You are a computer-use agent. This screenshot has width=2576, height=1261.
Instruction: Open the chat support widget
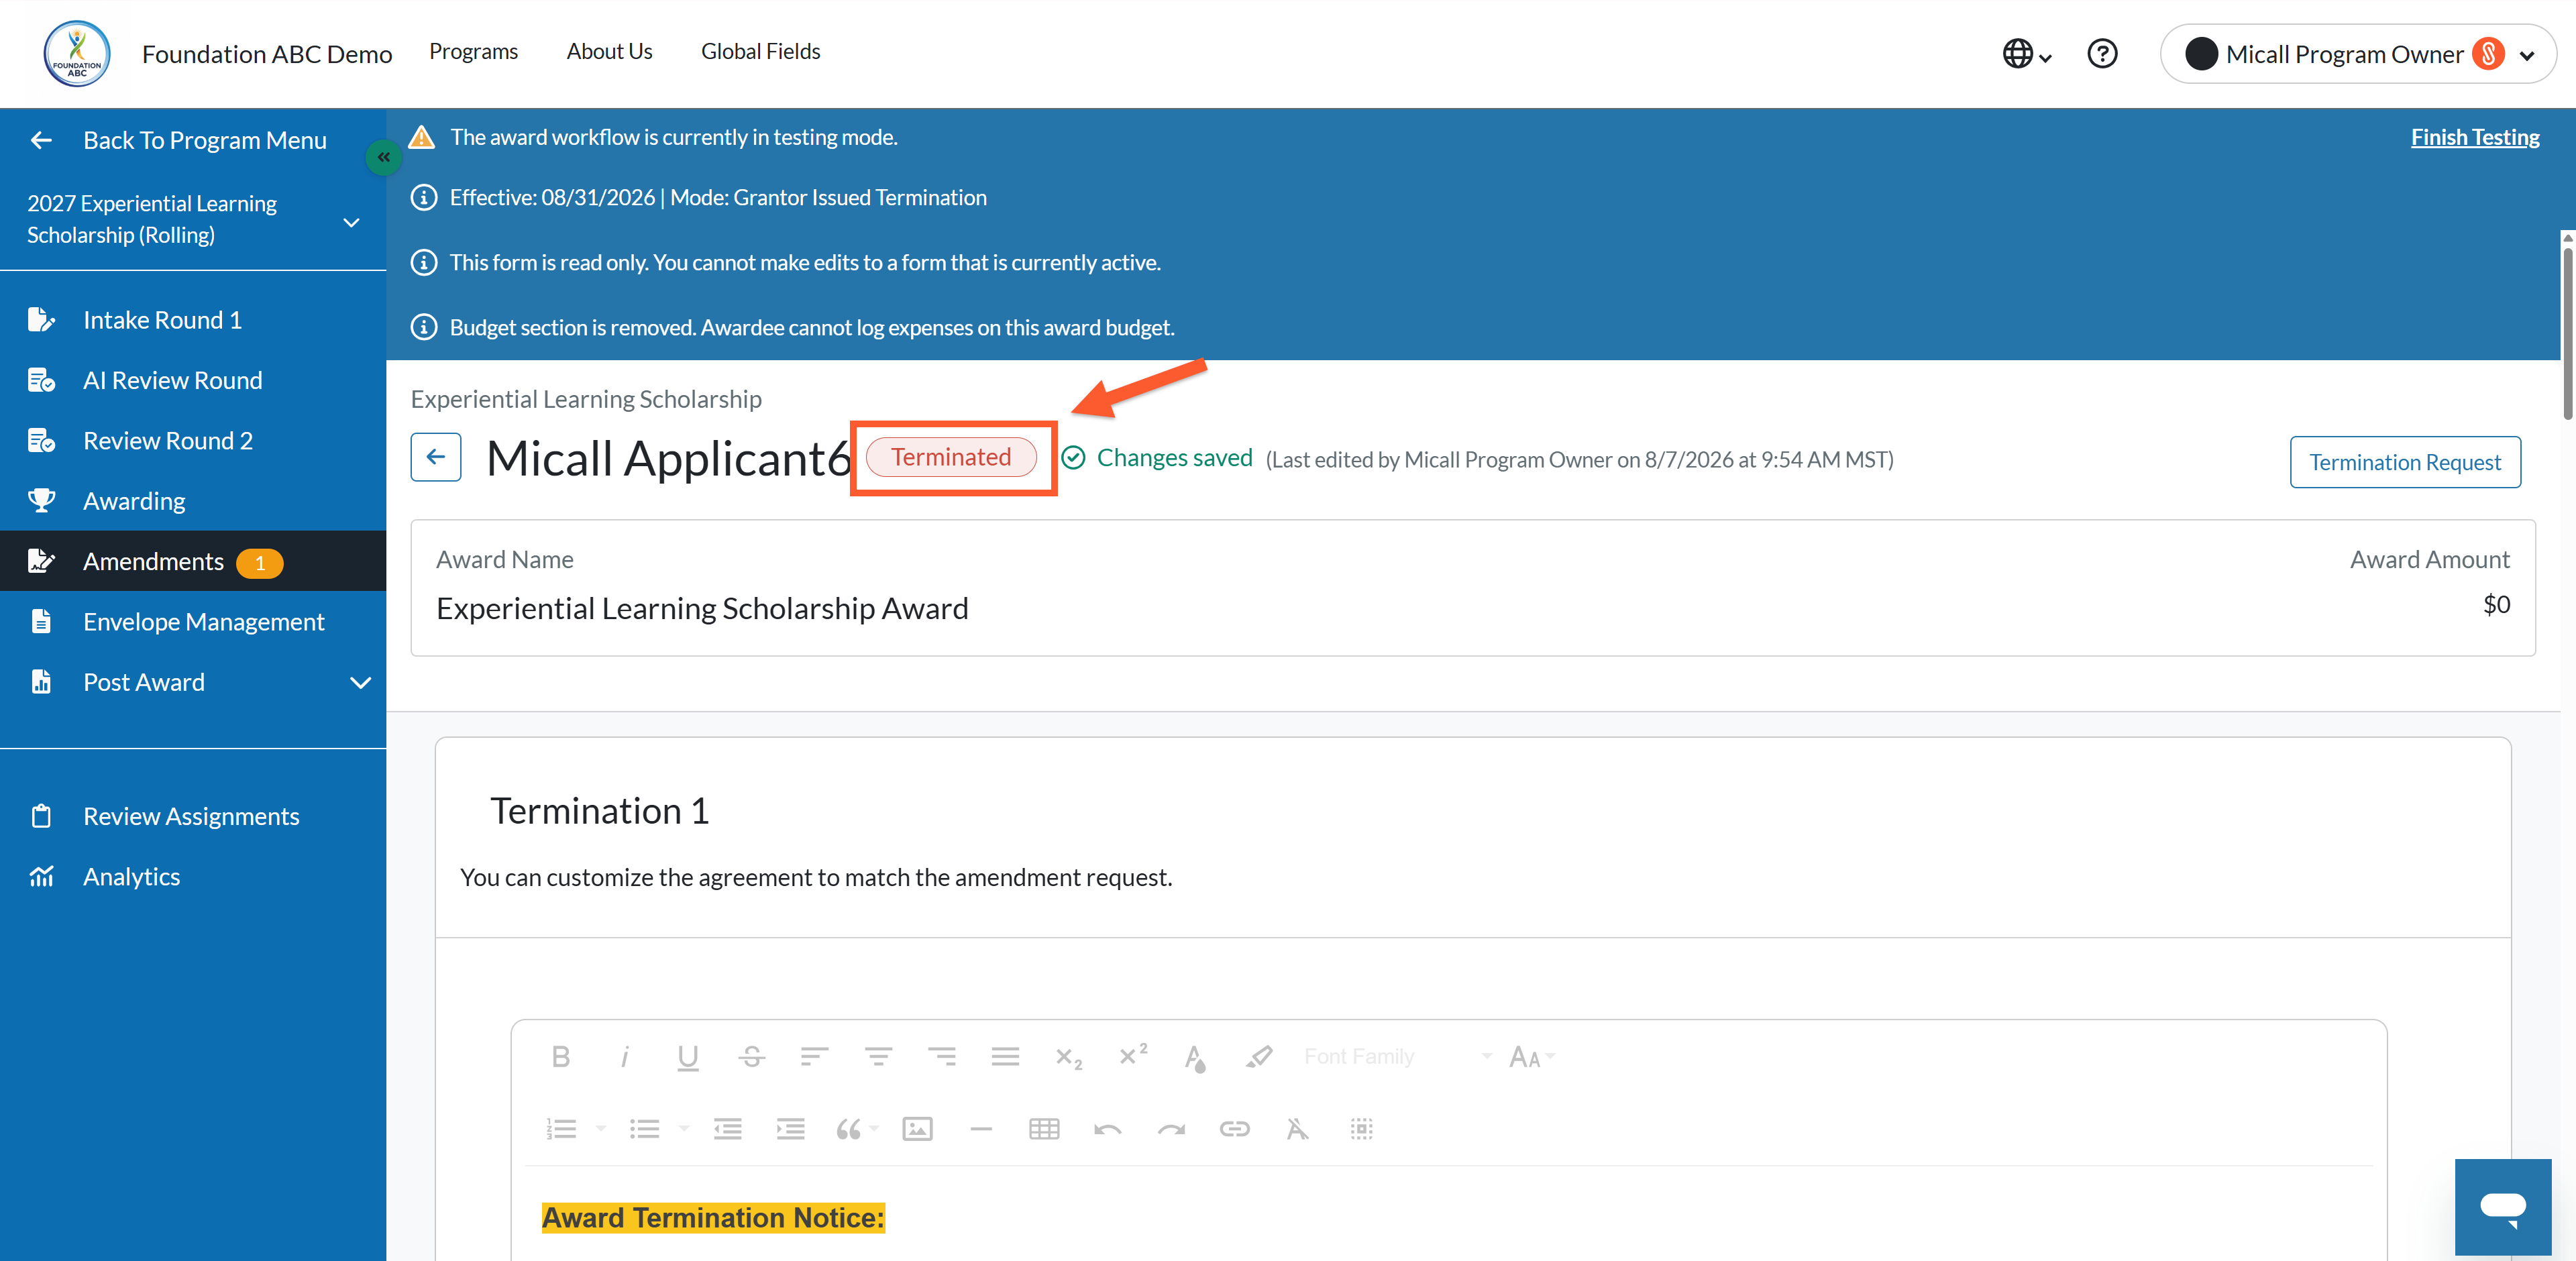coord(2503,1207)
